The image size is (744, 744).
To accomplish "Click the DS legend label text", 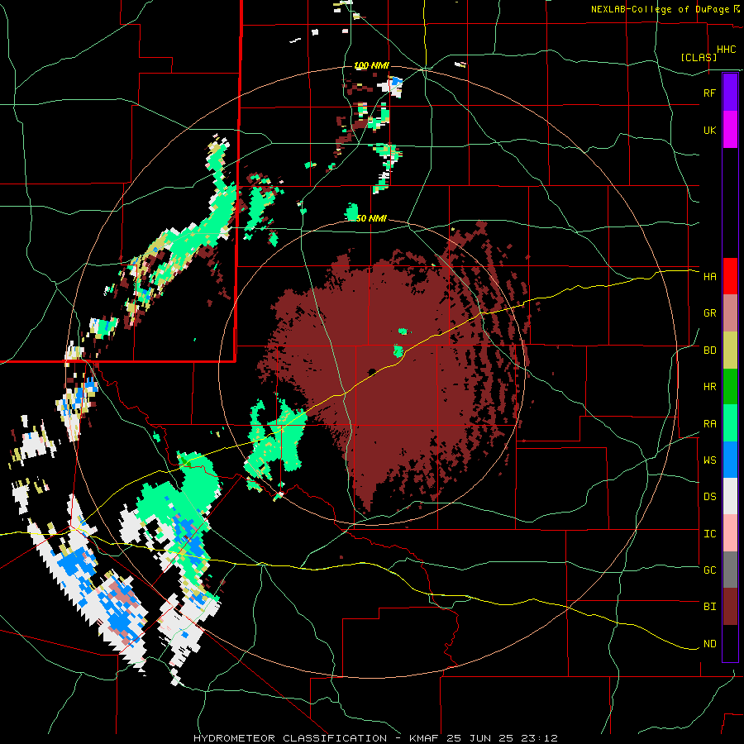I will tap(710, 497).
